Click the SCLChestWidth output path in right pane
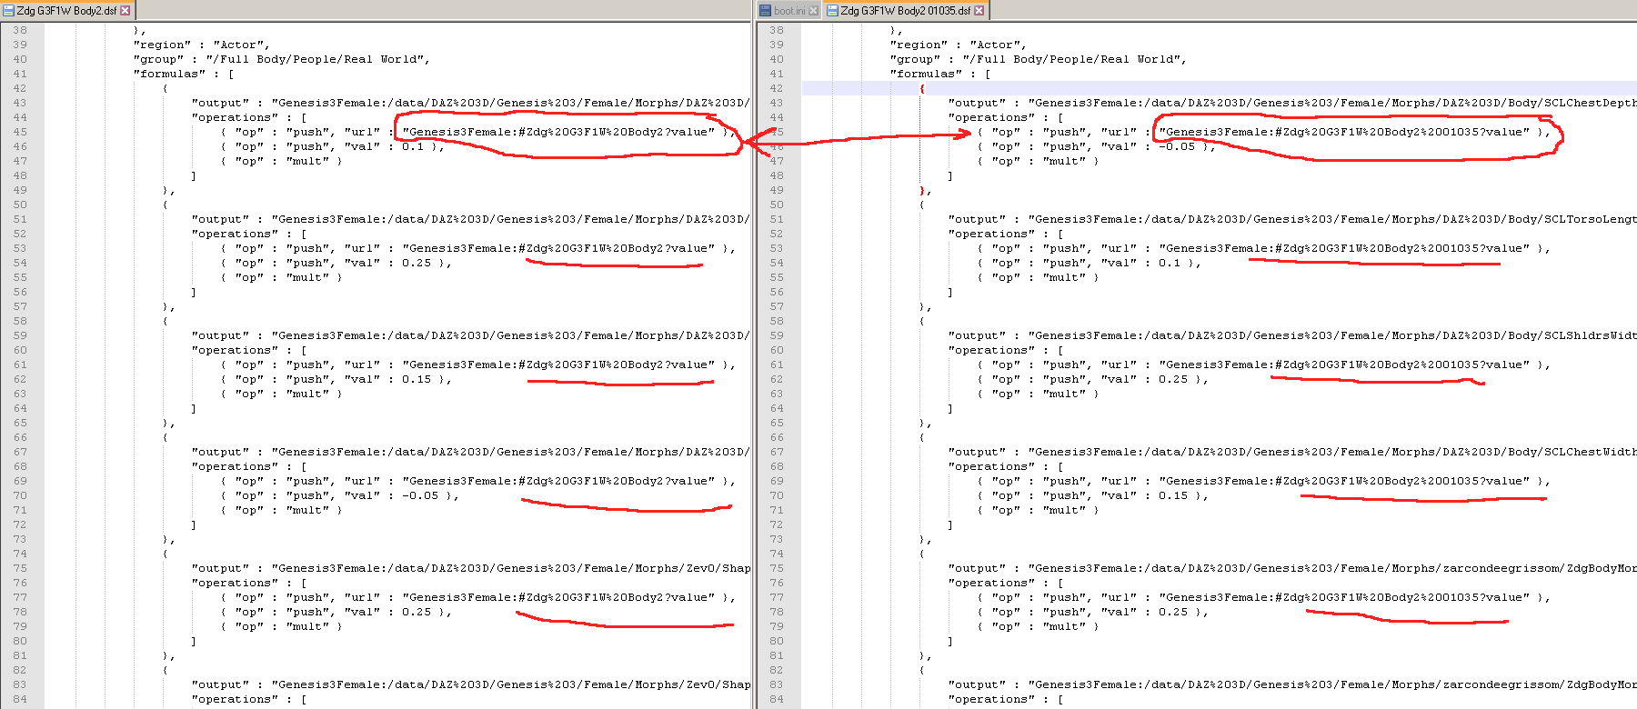The image size is (1637, 709). pyautogui.click(x=1332, y=452)
